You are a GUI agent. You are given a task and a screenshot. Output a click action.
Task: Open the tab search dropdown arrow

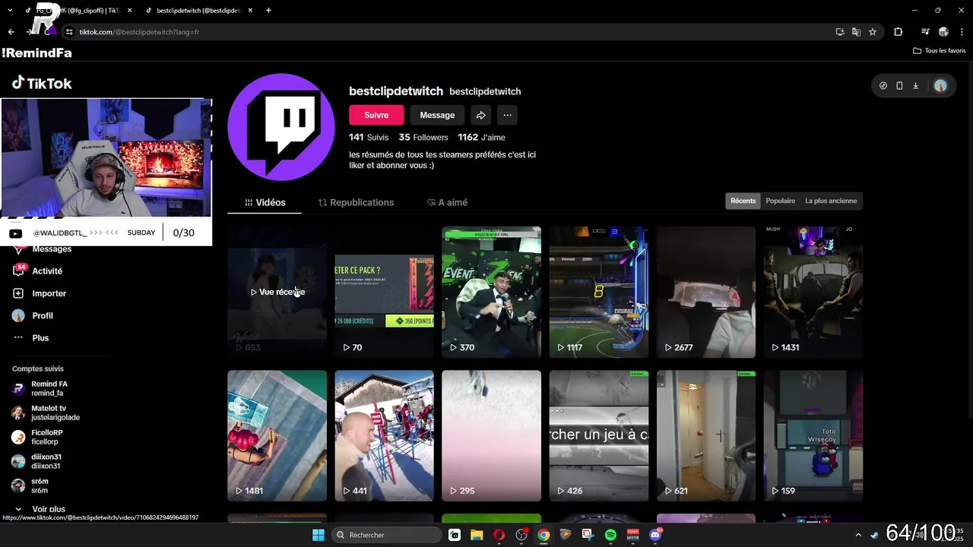click(x=10, y=11)
